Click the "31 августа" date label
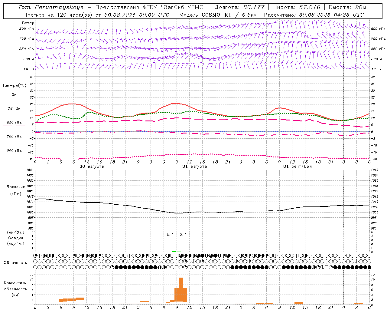 coord(195,167)
